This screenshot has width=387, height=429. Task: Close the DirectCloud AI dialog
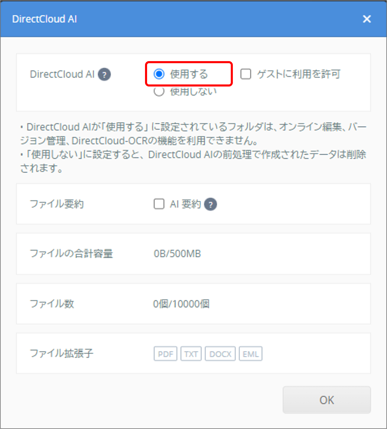coord(367,19)
